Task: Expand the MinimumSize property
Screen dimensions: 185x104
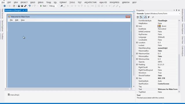Action: tap(137, 59)
